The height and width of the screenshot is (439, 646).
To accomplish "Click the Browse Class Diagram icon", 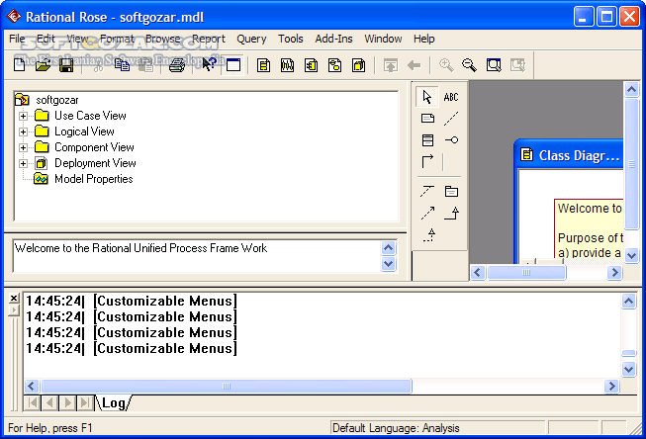I will pos(264,65).
